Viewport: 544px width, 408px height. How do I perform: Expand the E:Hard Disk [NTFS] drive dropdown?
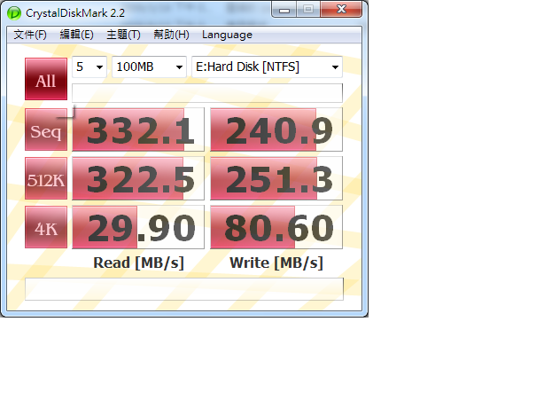[x=267, y=67]
